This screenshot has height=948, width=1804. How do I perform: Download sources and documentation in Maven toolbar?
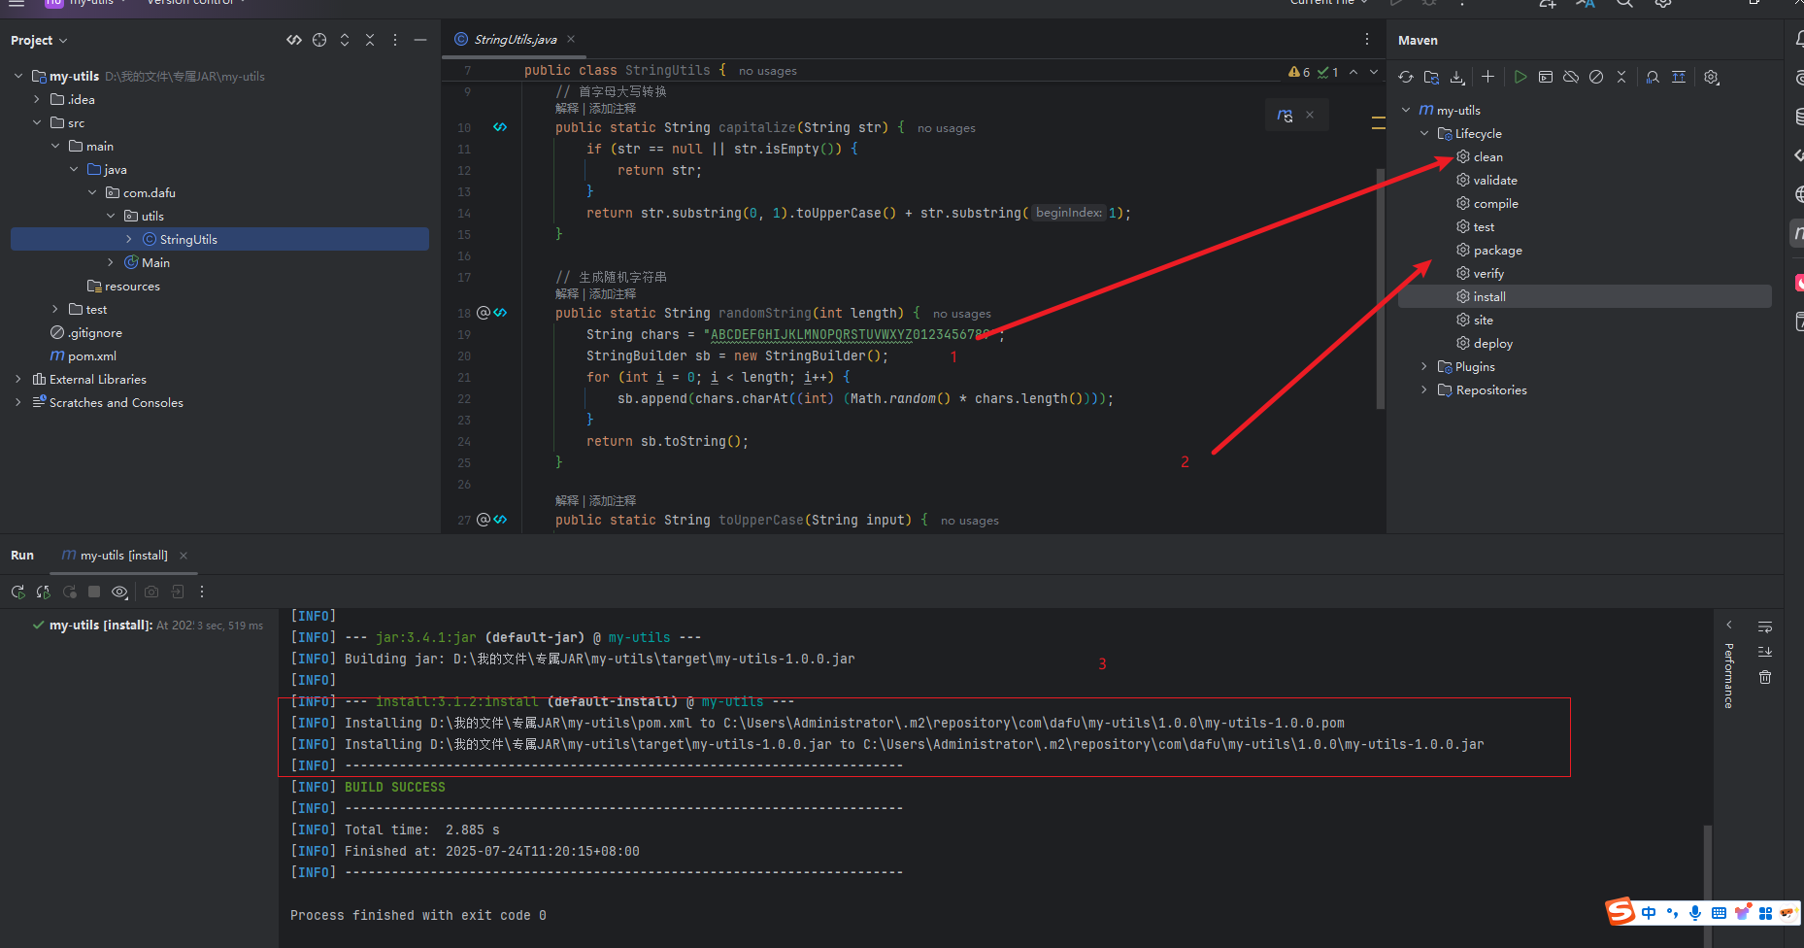pyautogui.click(x=1456, y=77)
